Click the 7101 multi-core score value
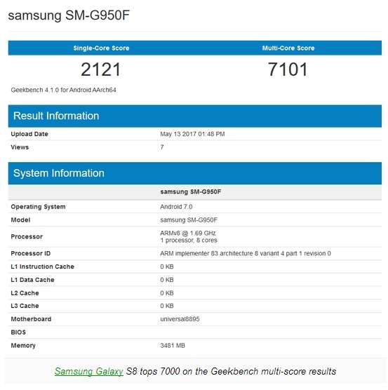Viewport: 388px width, 390px height. (288, 69)
